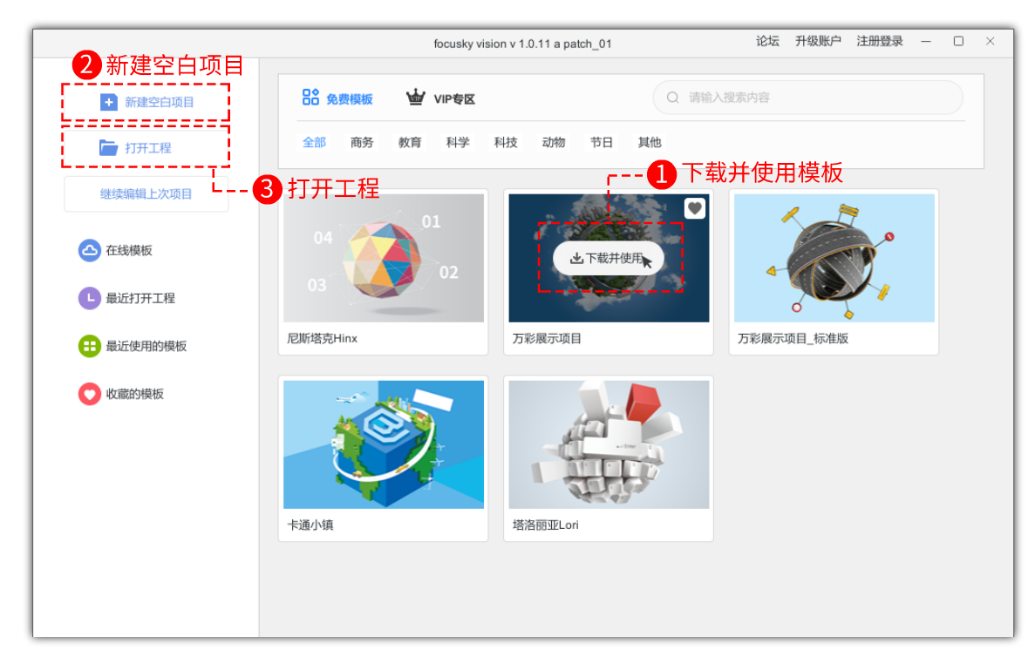This screenshot has height=657, width=1035.
Task: Select the 节日 category filter
Action: tap(602, 143)
